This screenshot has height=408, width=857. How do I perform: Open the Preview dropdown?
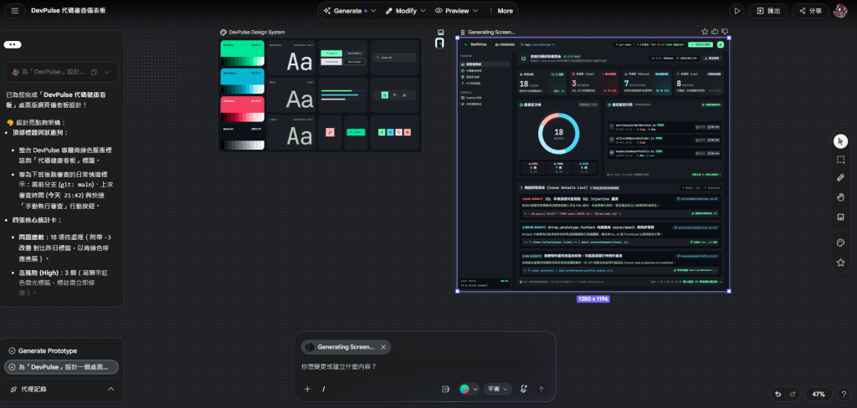click(x=456, y=10)
